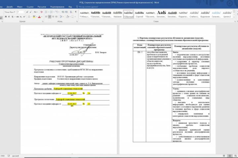238x158 pixels.
Task: Open the Дизайн tab
Action: coord(10,7)
